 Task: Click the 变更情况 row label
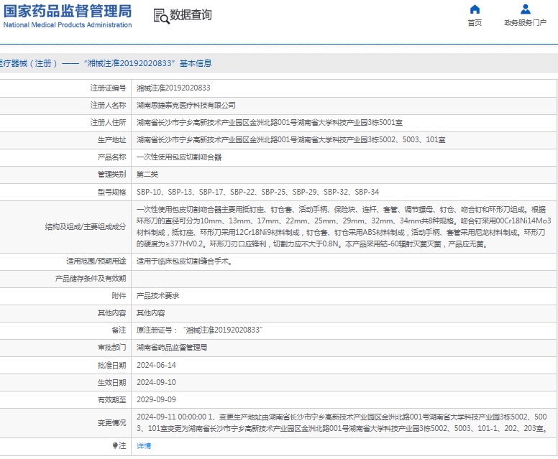coord(111,423)
